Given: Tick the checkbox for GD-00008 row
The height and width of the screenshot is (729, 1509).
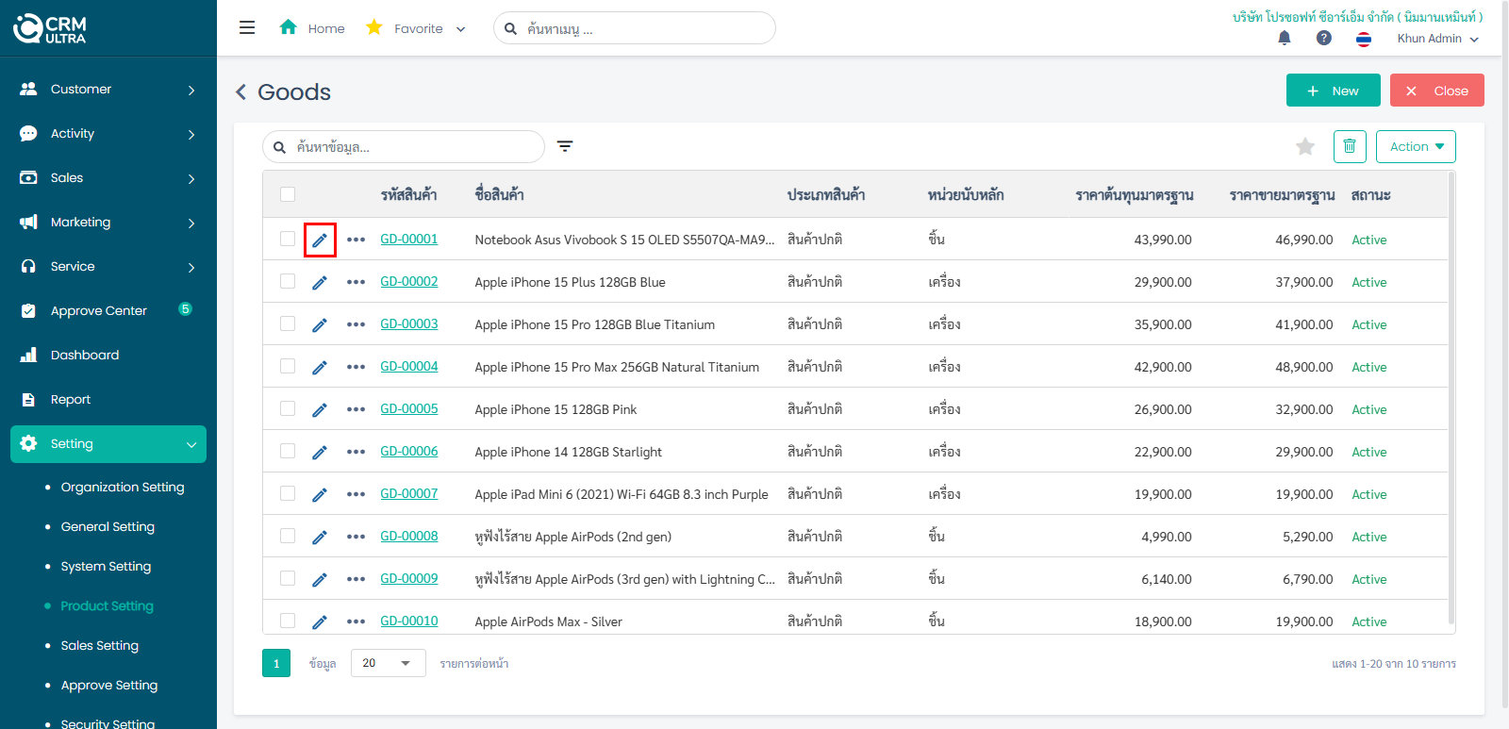Looking at the screenshot, I should click(288, 536).
